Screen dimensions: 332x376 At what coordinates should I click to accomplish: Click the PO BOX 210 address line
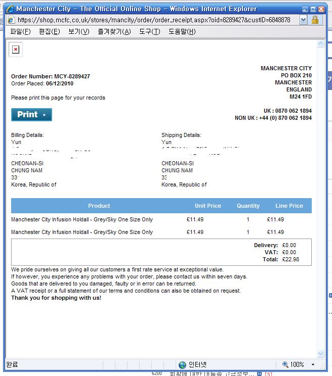(296, 75)
